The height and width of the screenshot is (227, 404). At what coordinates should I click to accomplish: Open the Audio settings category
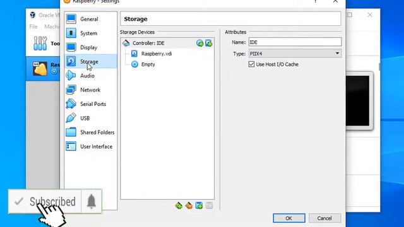coord(90,76)
